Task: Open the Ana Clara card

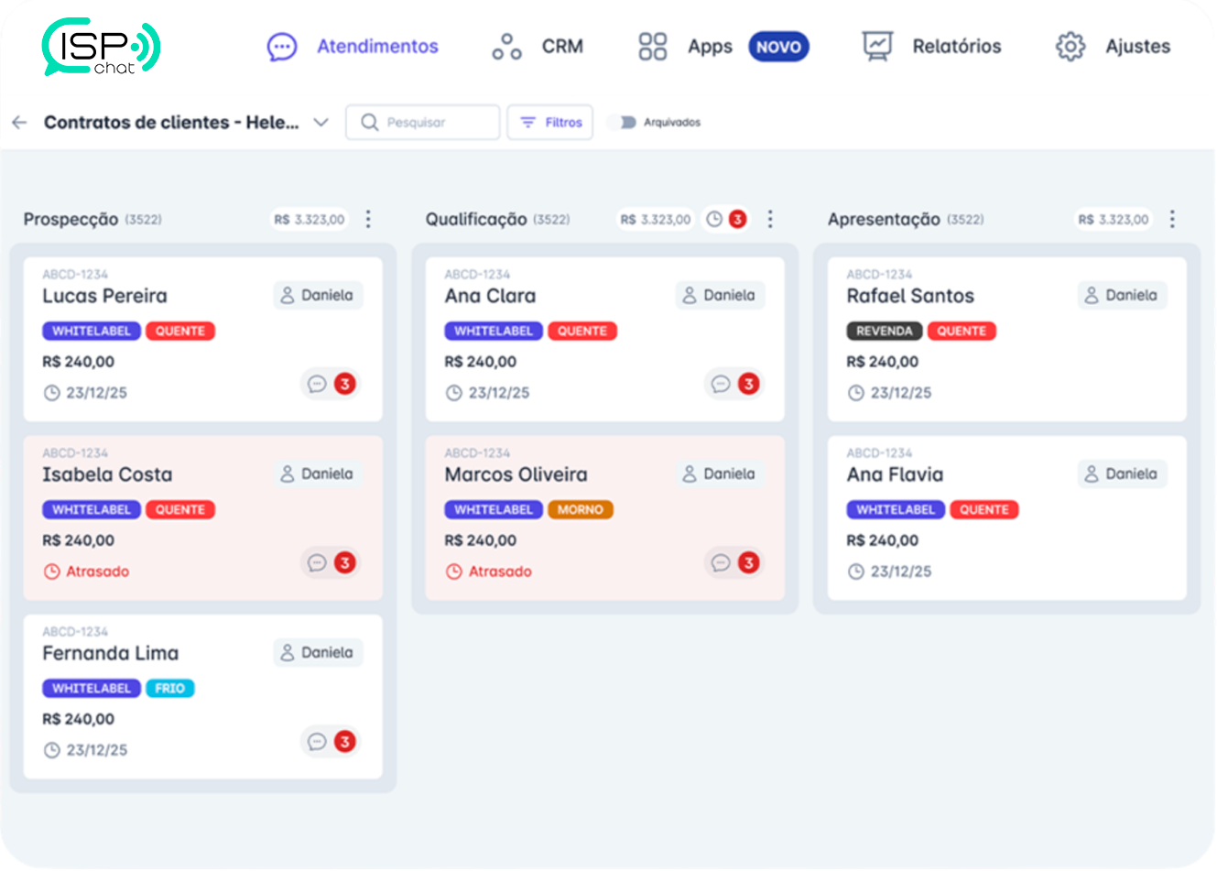Action: [x=604, y=339]
